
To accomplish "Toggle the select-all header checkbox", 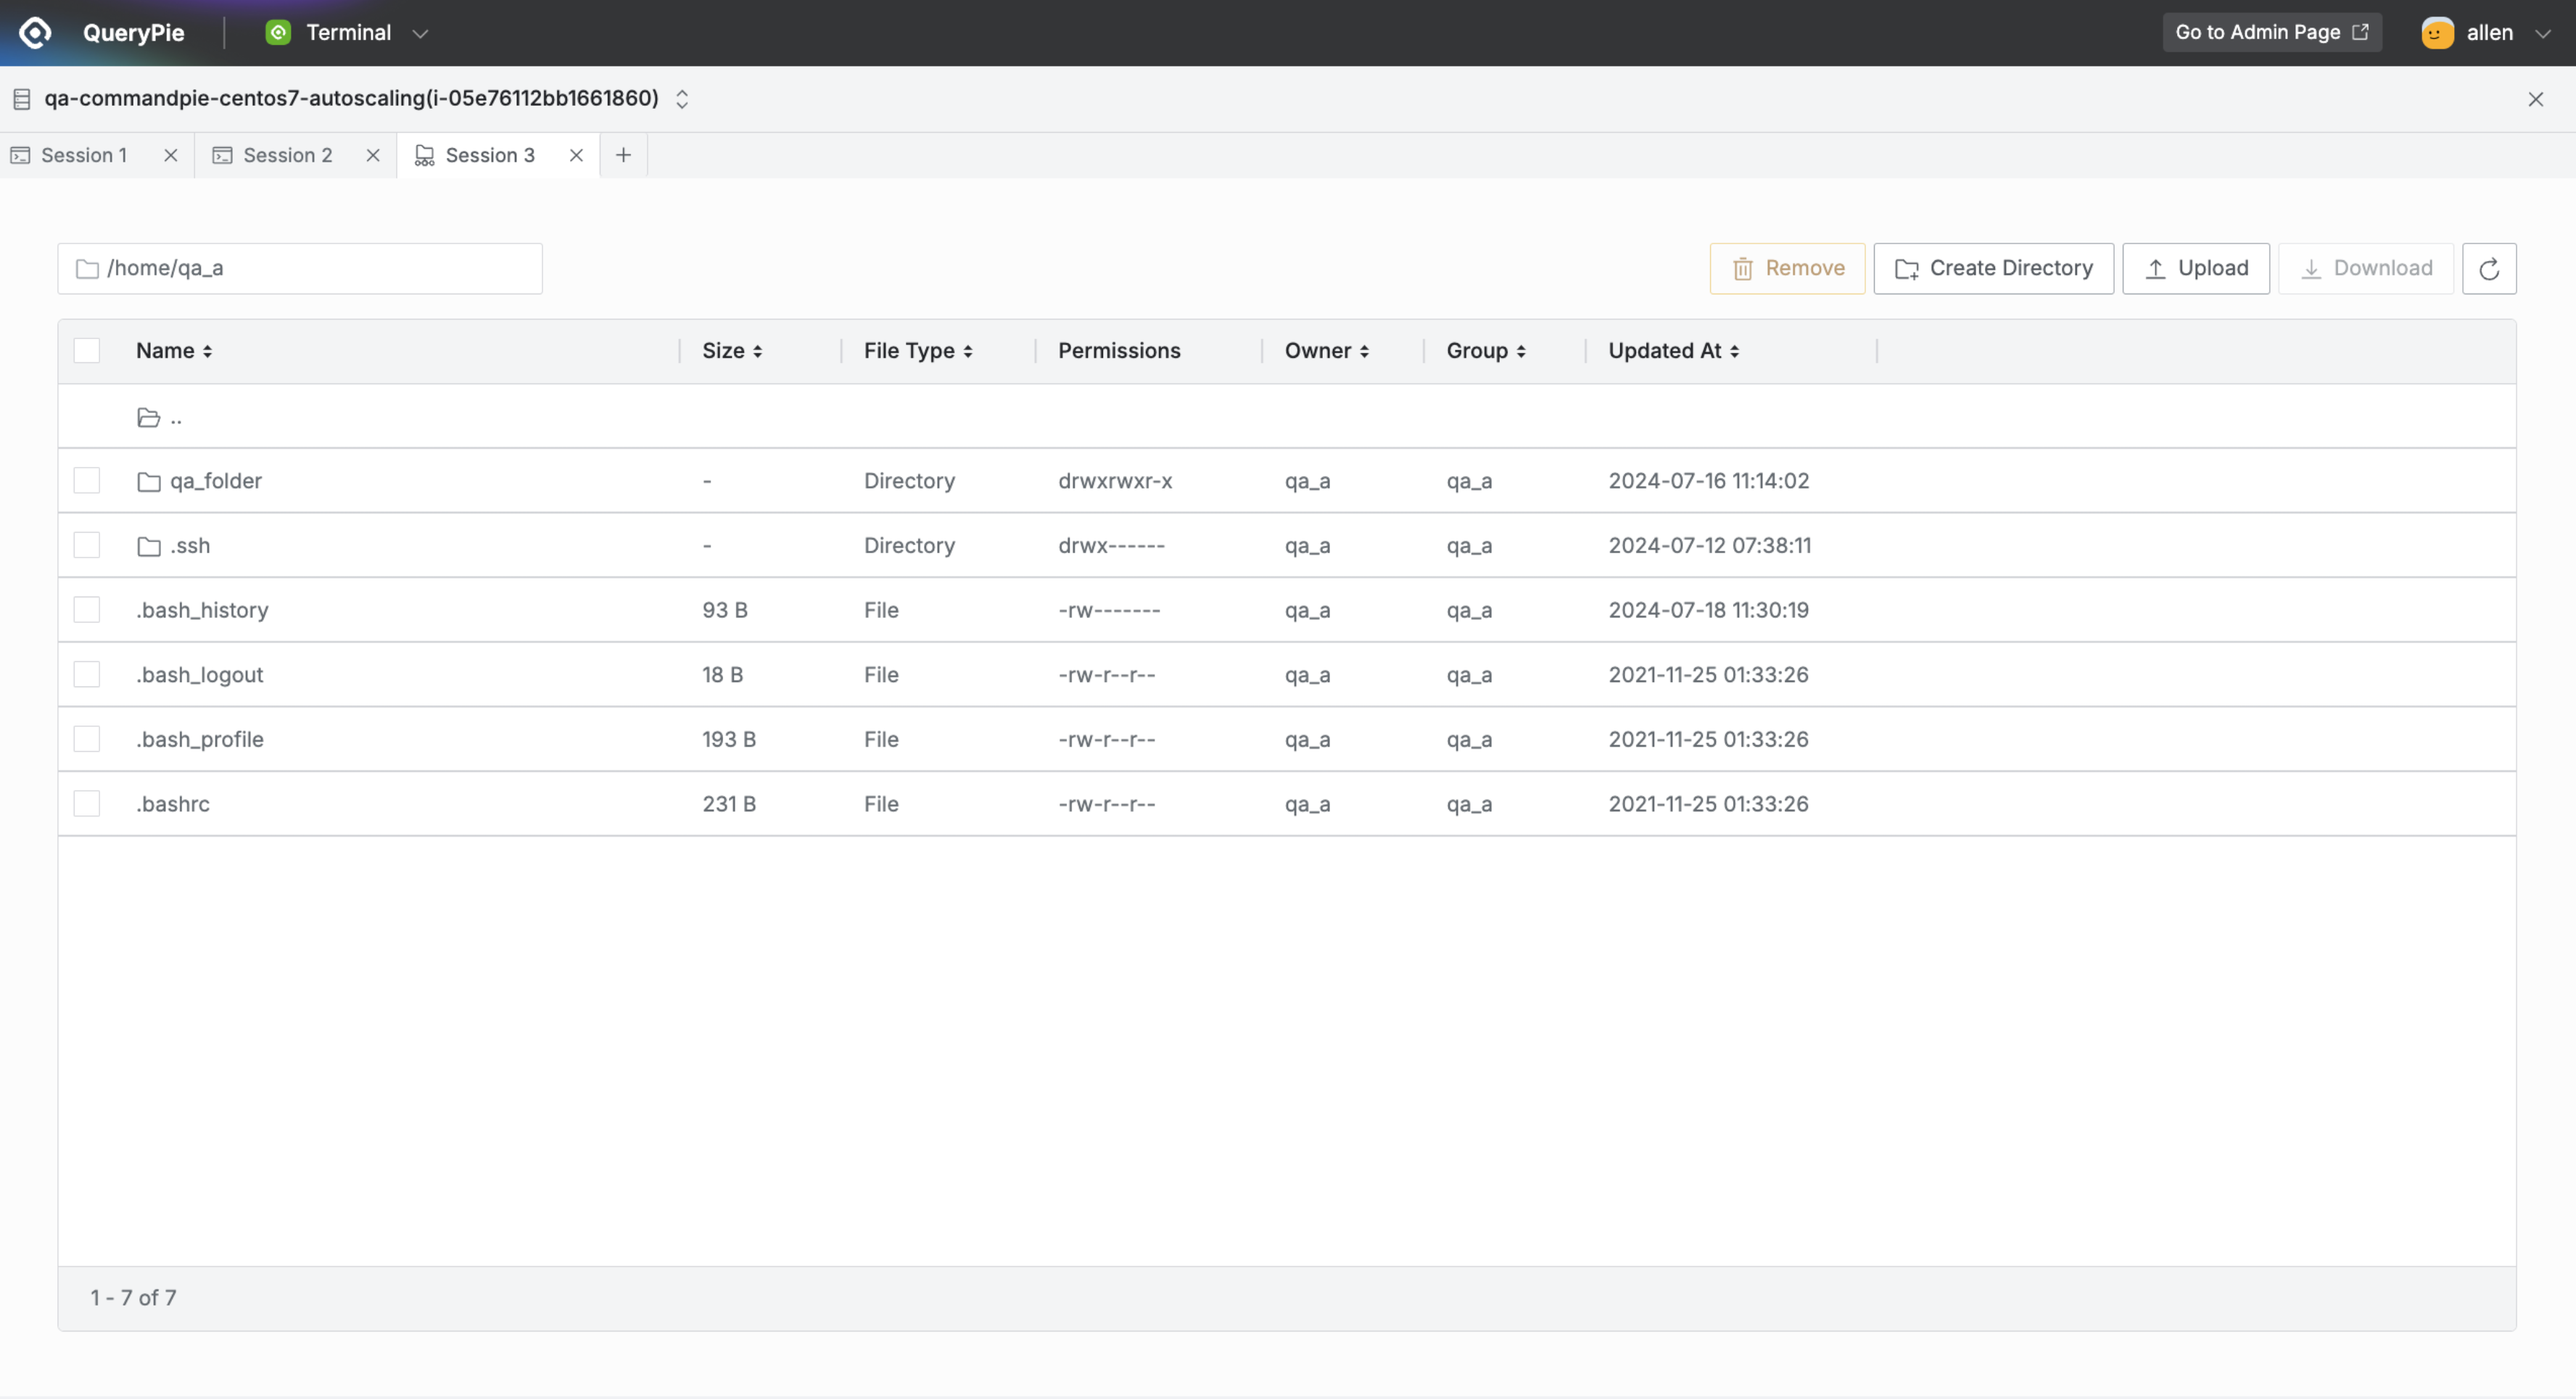I will 87,351.
